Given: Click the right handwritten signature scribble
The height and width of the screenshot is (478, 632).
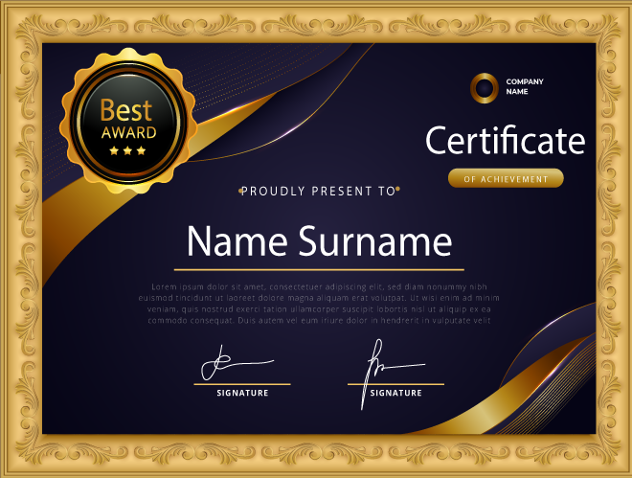Looking at the screenshot, I should click(x=385, y=369).
